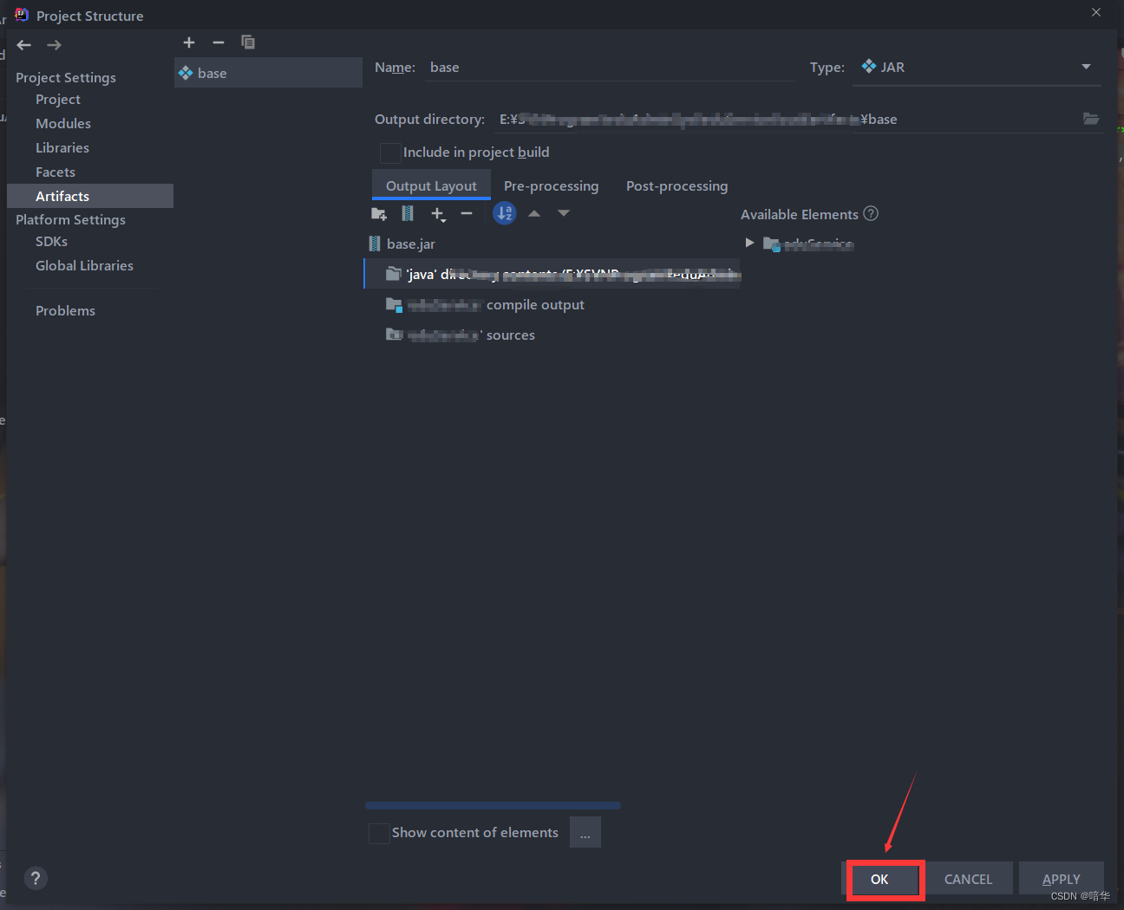This screenshot has height=910, width=1124.
Task: Select the base artifact in list
Action: coord(269,73)
